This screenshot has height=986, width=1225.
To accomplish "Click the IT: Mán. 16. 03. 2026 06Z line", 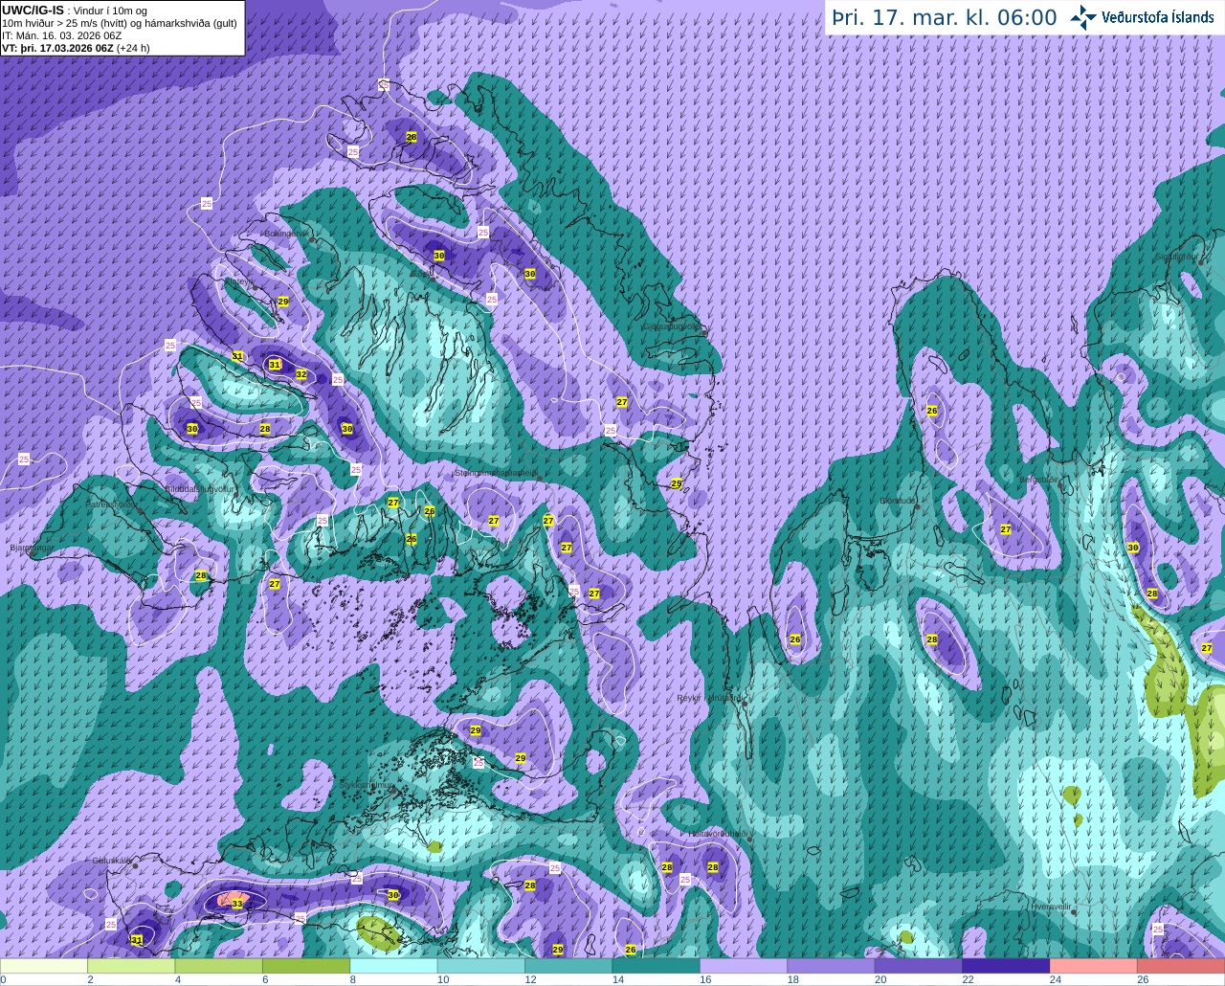I will tap(62, 35).
